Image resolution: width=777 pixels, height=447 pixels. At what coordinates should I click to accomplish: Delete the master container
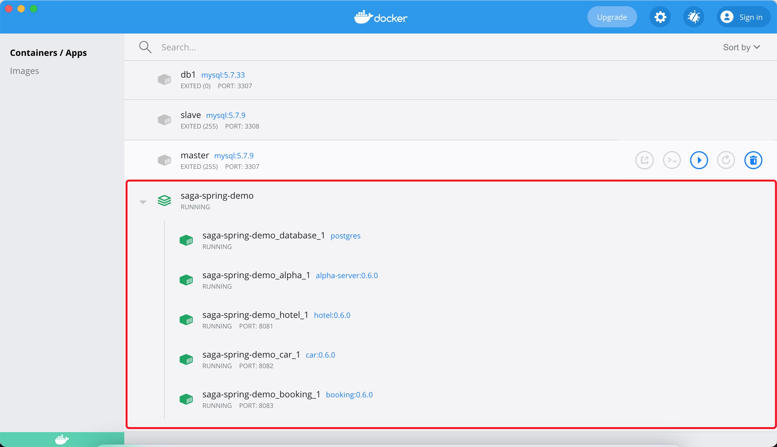(x=753, y=160)
